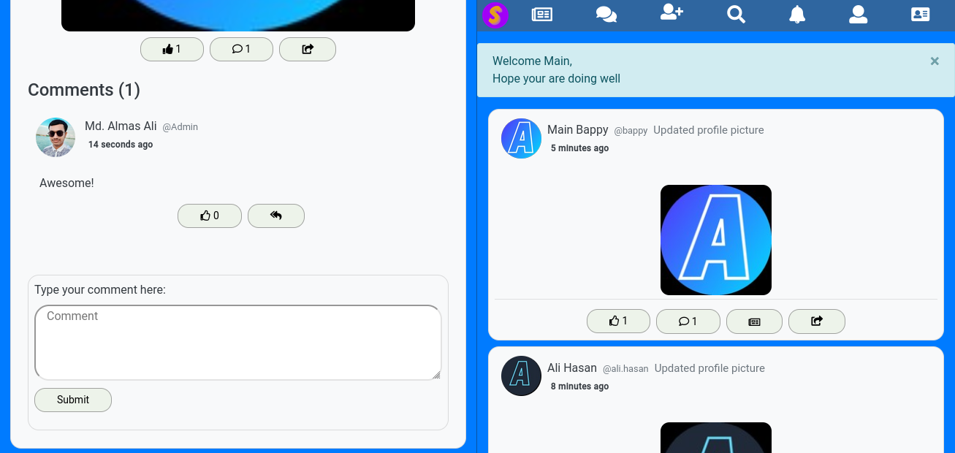
Task: Open Md. Almas Ali profile name link
Action: (121, 126)
